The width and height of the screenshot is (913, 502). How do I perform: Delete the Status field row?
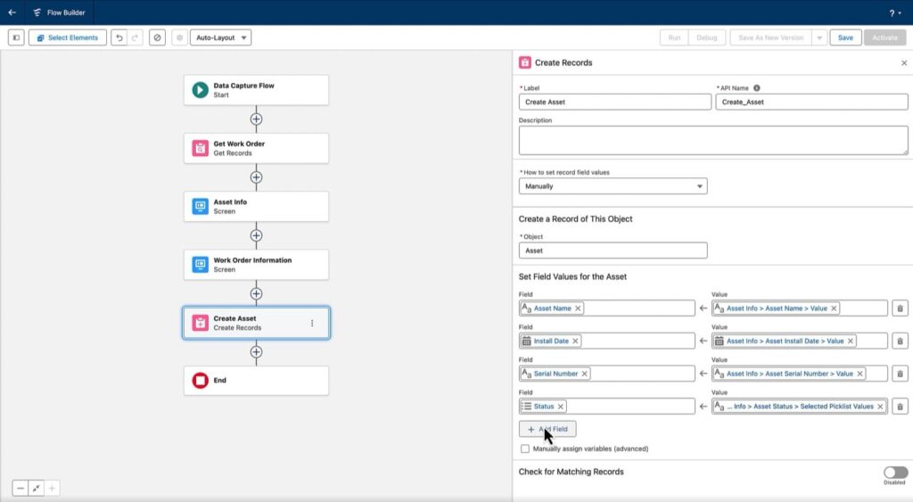tap(900, 406)
